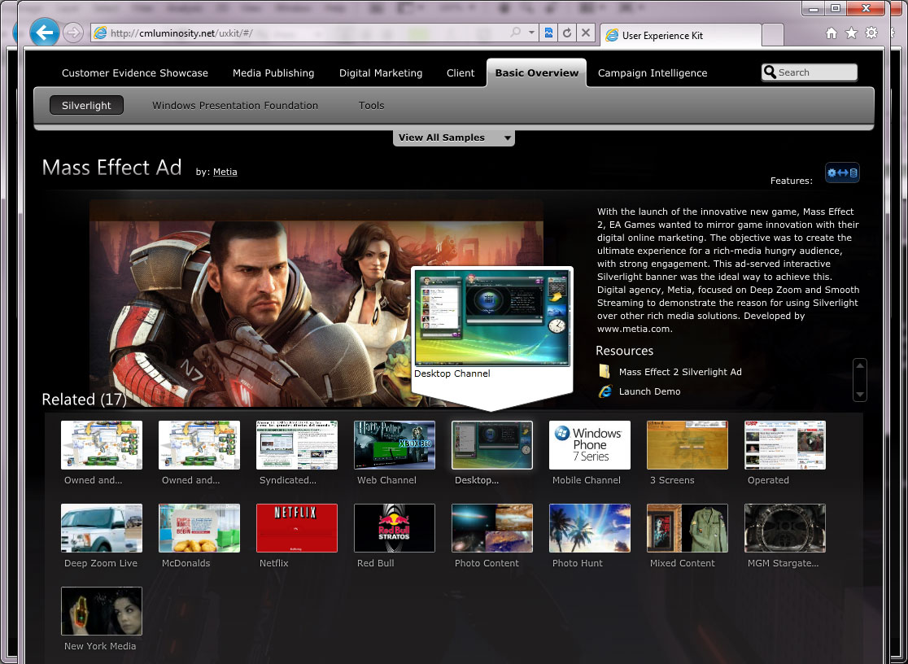
Task: Click the folder icon beside Mass Effect resource
Action: [605, 371]
